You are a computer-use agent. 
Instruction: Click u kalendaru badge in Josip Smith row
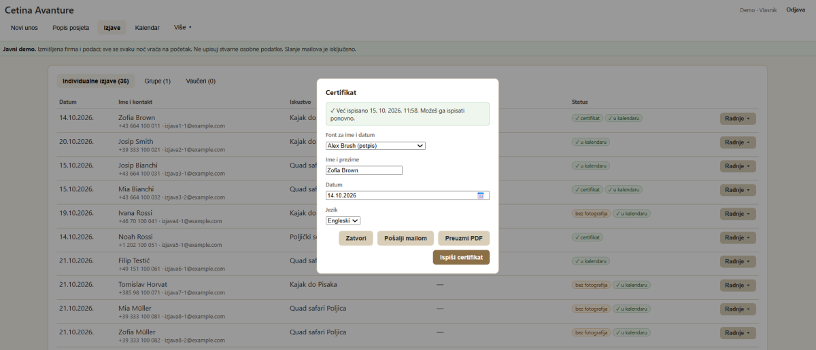tap(590, 142)
